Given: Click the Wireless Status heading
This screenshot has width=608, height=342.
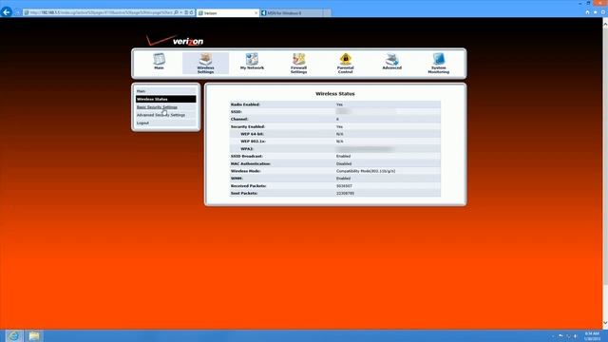Looking at the screenshot, I should pyautogui.click(x=335, y=94).
